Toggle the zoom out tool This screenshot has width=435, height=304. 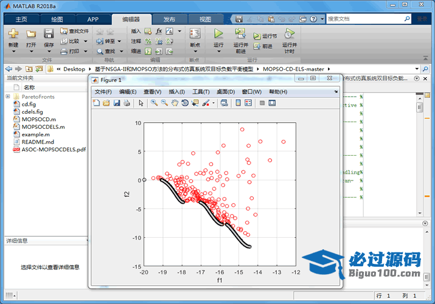click(x=164, y=103)
